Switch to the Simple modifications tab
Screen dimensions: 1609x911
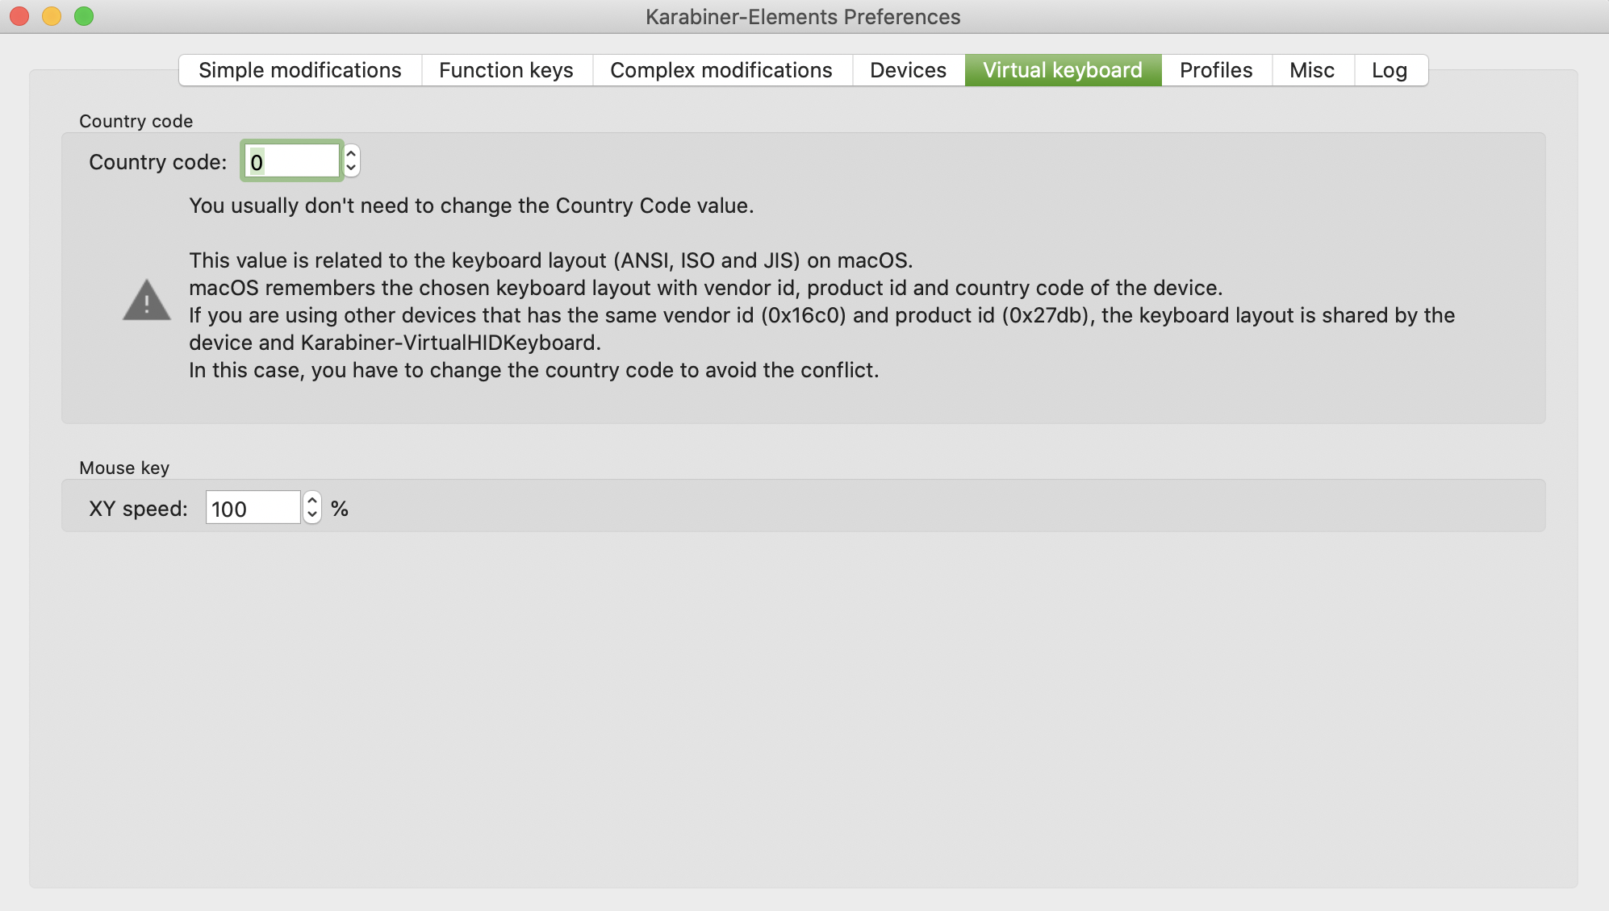click(299, 70)
